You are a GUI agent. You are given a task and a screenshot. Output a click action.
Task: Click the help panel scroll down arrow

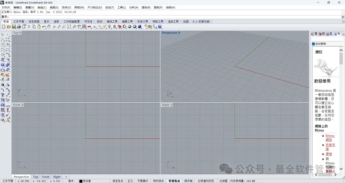341,169
